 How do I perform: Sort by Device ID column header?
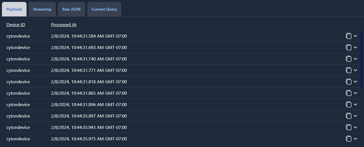coord(16,24)
